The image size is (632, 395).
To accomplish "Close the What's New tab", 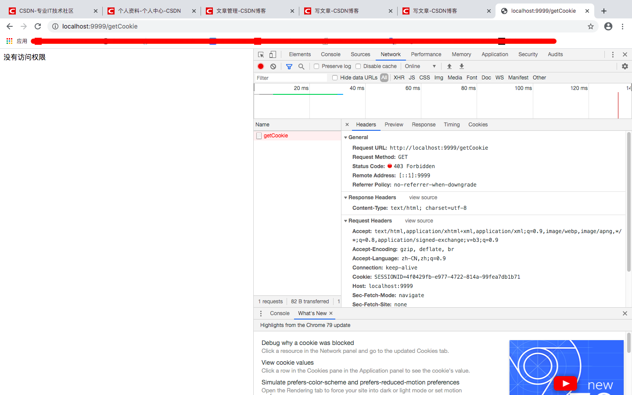I will [331, 313].
